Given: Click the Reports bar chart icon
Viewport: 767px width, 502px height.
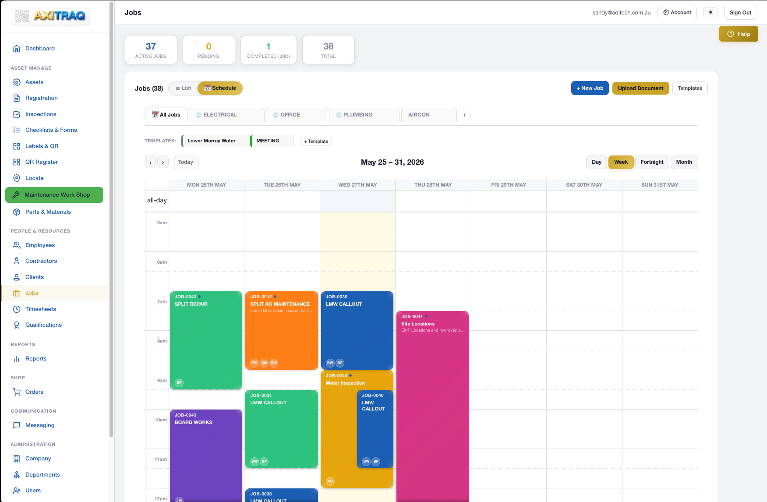Looking at the screenshot, I should coord(17,359).
